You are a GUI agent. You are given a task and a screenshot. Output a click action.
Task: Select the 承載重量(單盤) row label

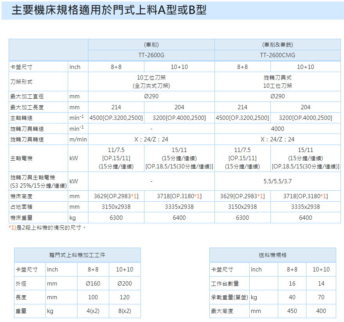(229, 297)
